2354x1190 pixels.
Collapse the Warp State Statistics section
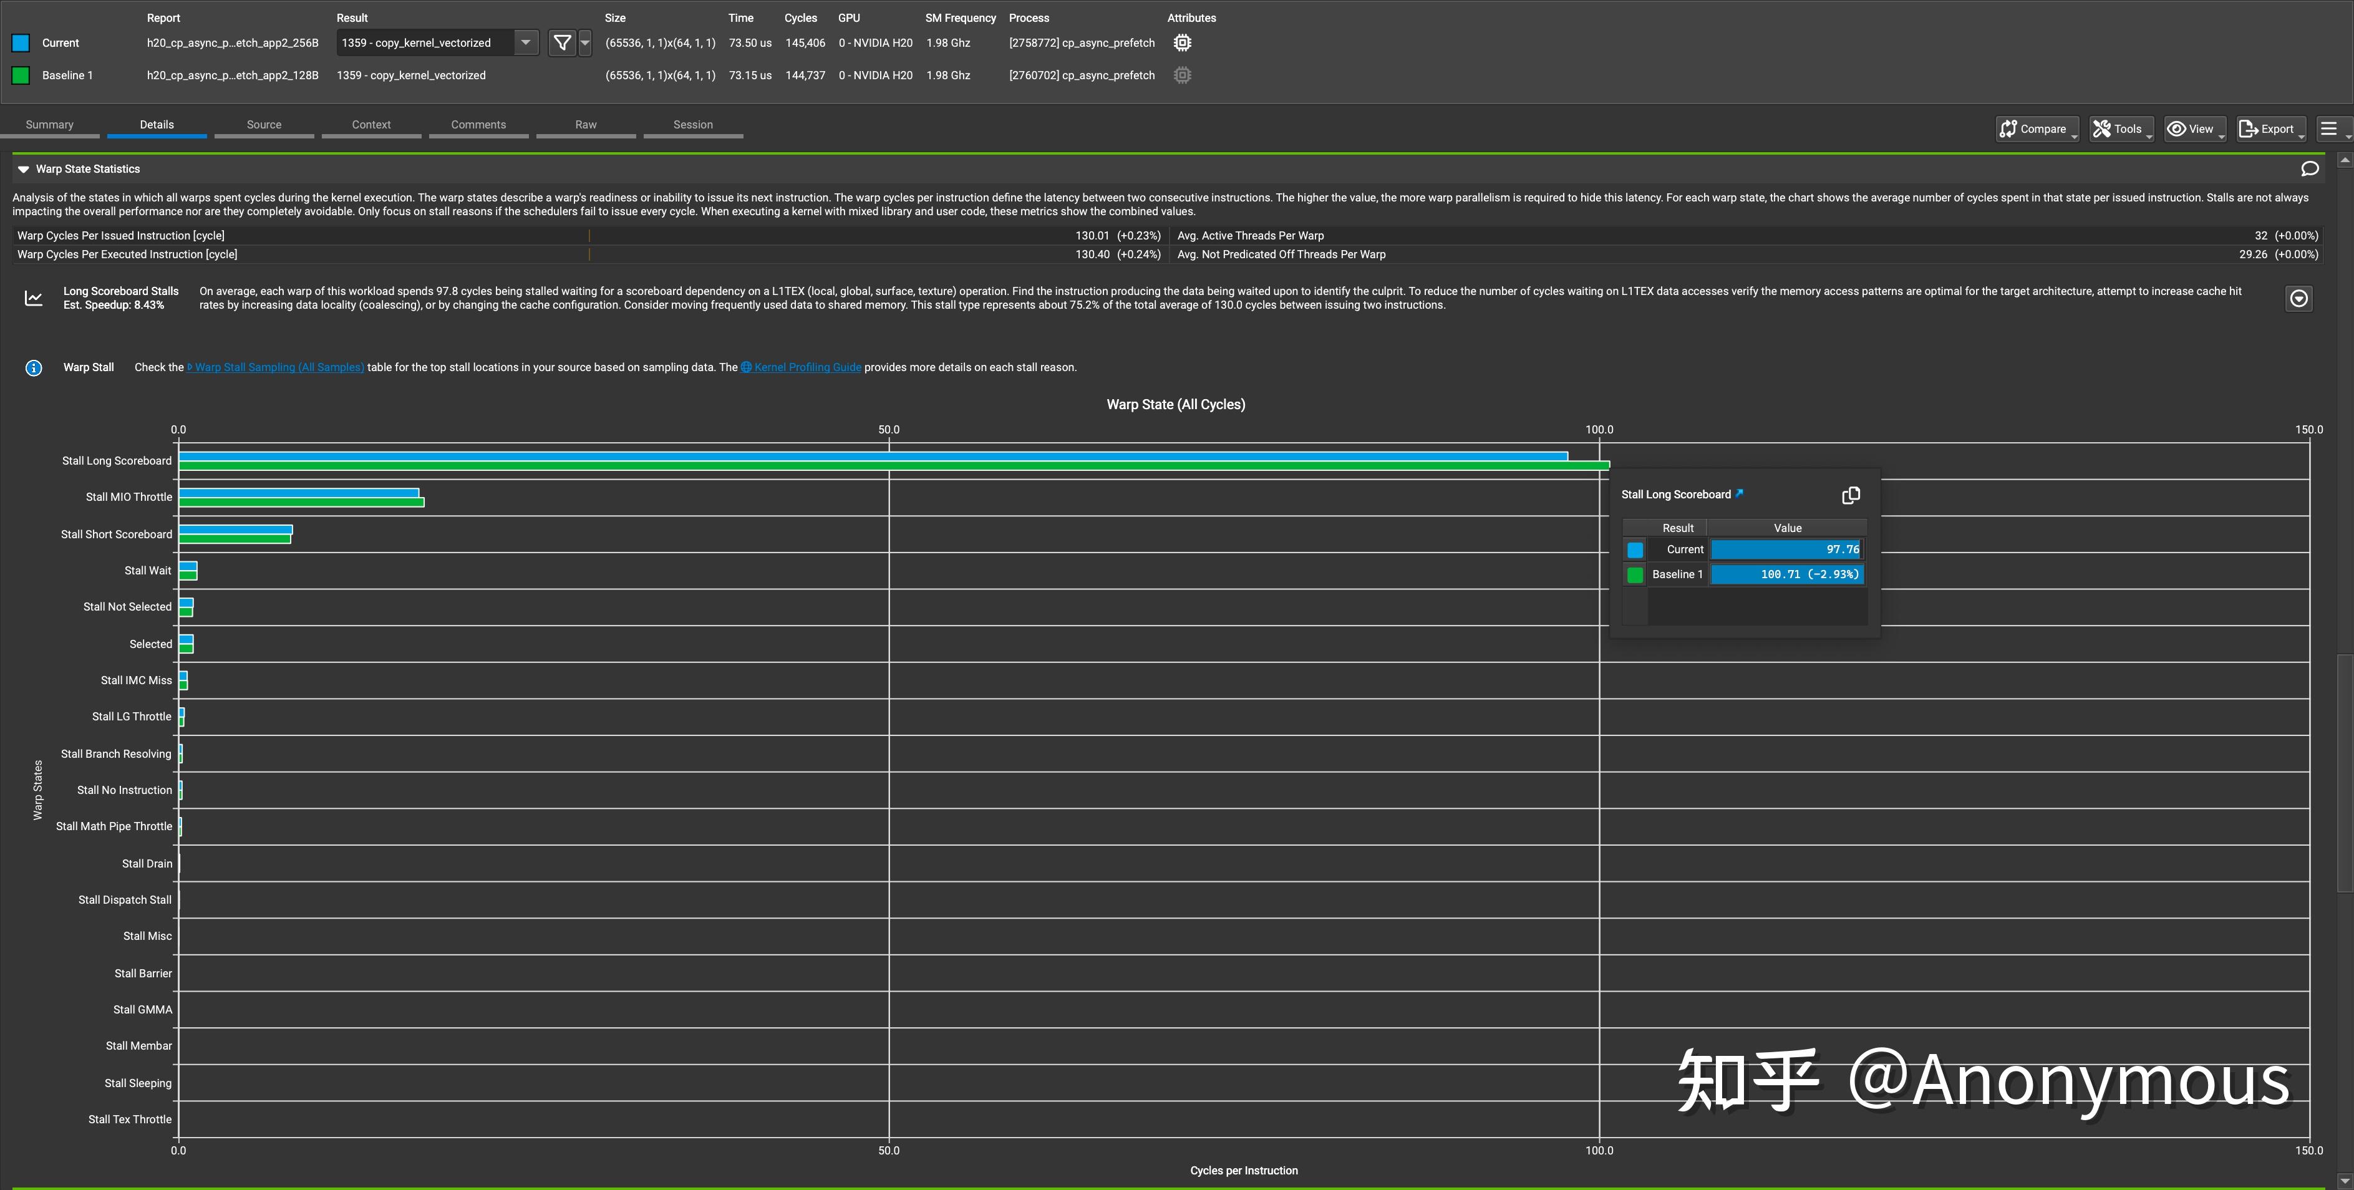point(24,169)
